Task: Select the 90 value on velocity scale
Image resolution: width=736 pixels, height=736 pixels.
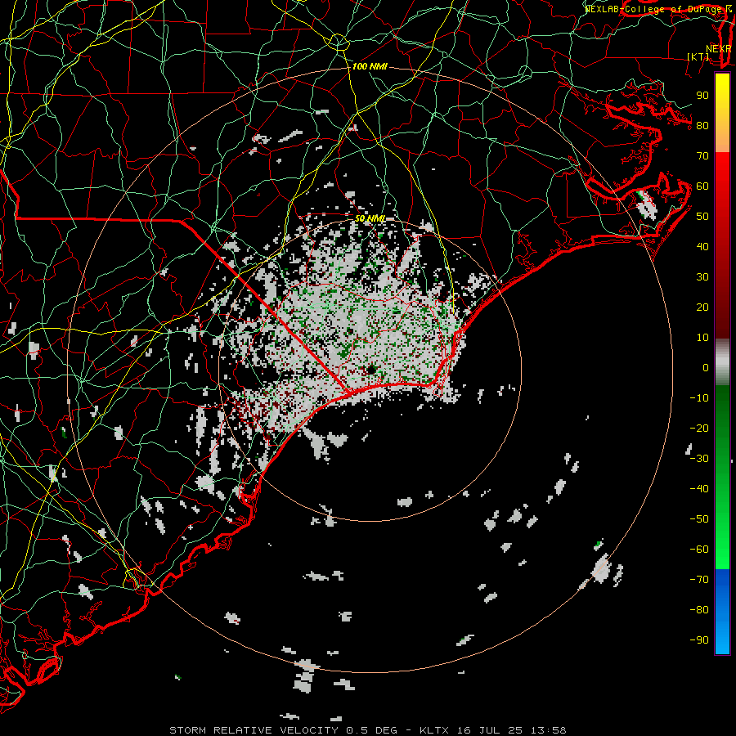Action: click(702, 96)
